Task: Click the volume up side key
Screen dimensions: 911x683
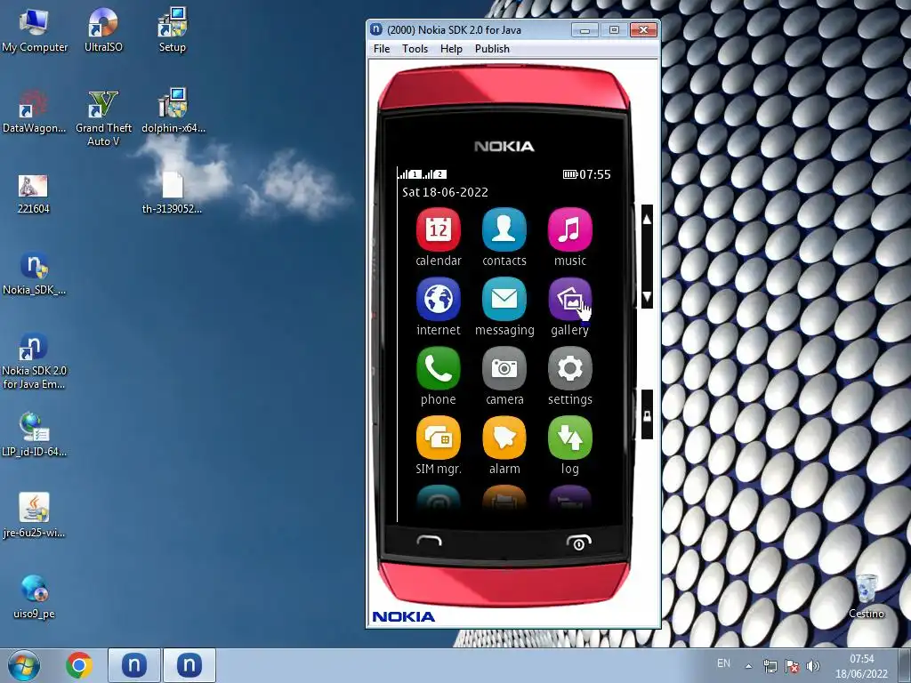Action: pyautogui.click(x=647, y=220)
